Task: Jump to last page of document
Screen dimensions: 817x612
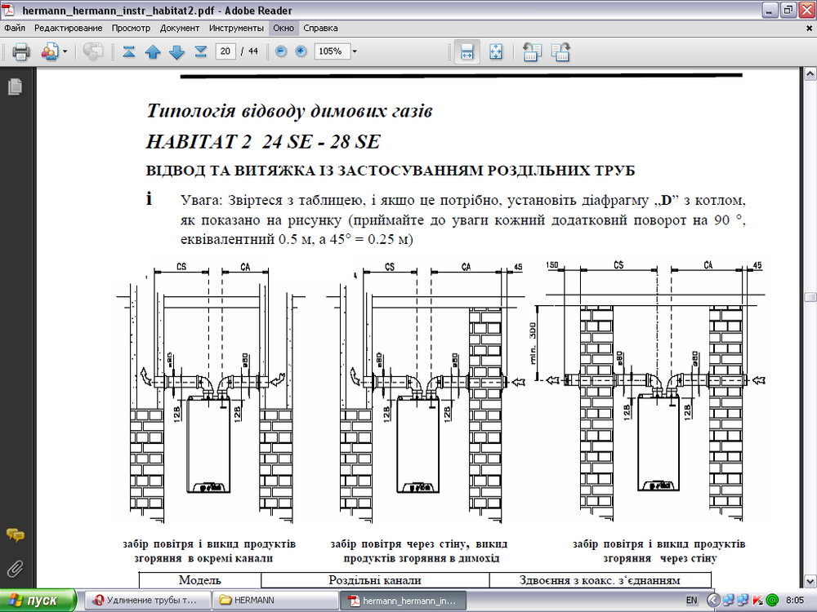Action: pyautogui.click(x=200, y=52)
